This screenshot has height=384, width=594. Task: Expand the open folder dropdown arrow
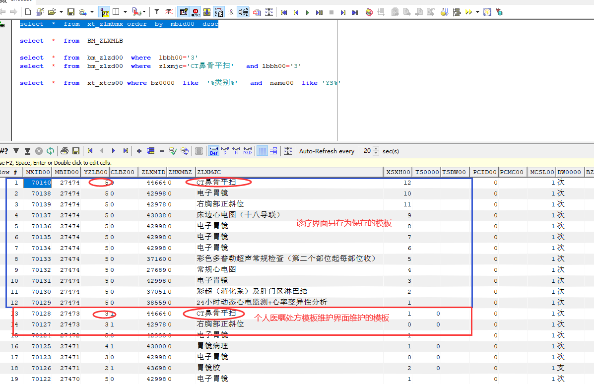click(x=61, y=12)
